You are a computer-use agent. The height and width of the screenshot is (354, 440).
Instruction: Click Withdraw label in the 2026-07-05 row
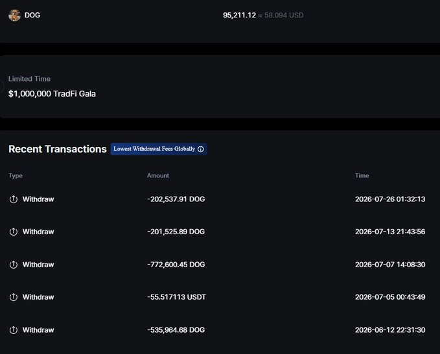point(38,297)
